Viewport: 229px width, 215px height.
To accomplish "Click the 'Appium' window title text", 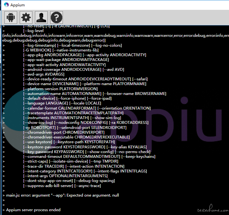I will tap(17, 5).
